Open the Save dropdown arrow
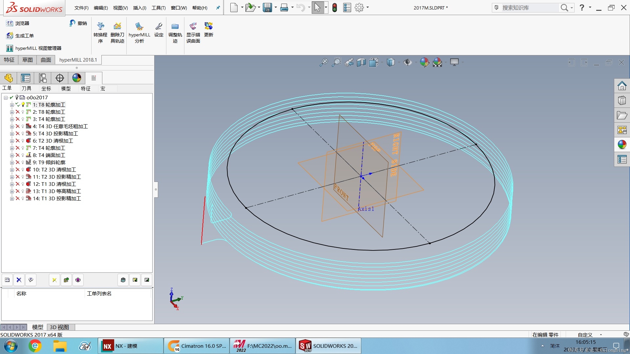The image size is (630, 354). (276, 8)
